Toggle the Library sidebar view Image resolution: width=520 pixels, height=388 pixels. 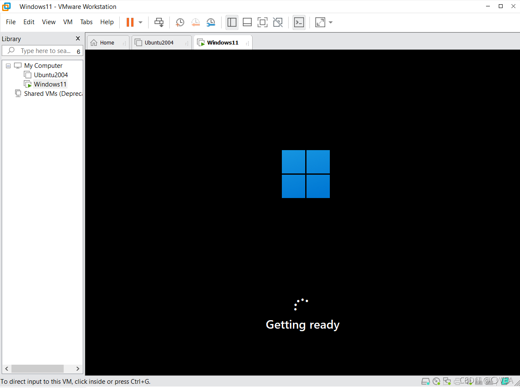(x=232, y=22)
